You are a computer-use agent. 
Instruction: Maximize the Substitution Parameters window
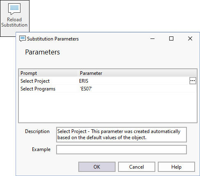coord(171,38)
